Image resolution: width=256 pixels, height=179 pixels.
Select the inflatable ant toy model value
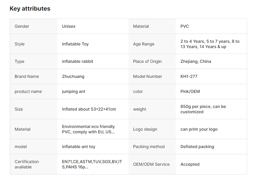pos(78,147)
